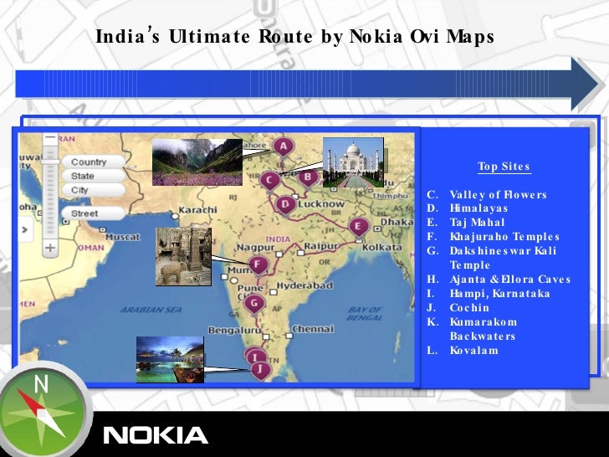Click map marker G below Pune
This screenshot has width=609, height=457.
pos(254,303)
